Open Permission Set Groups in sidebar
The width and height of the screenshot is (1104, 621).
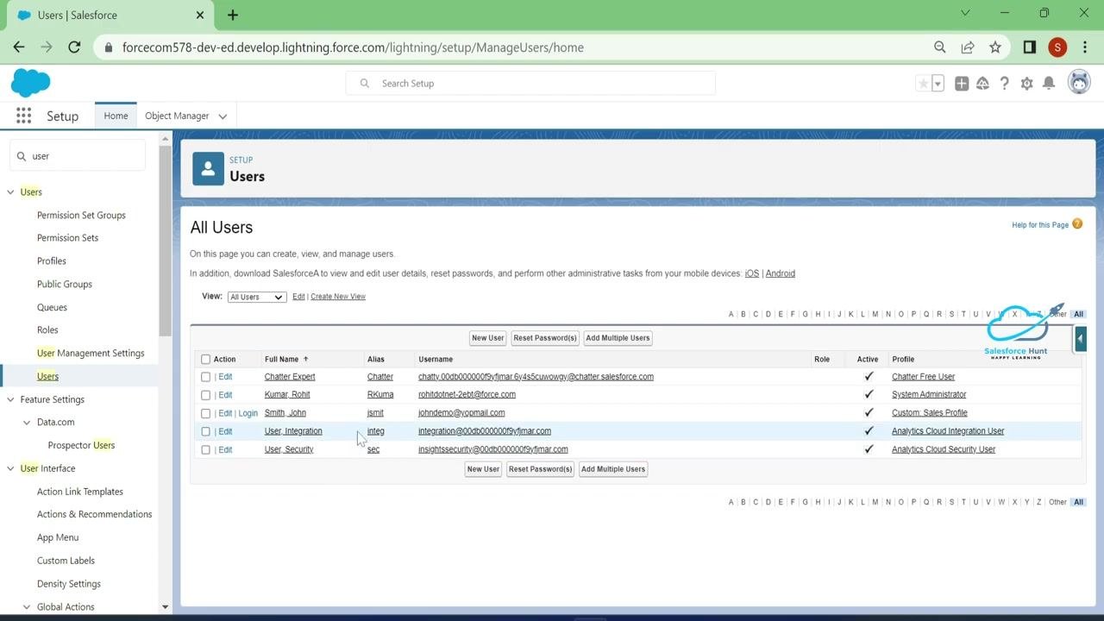81,216
